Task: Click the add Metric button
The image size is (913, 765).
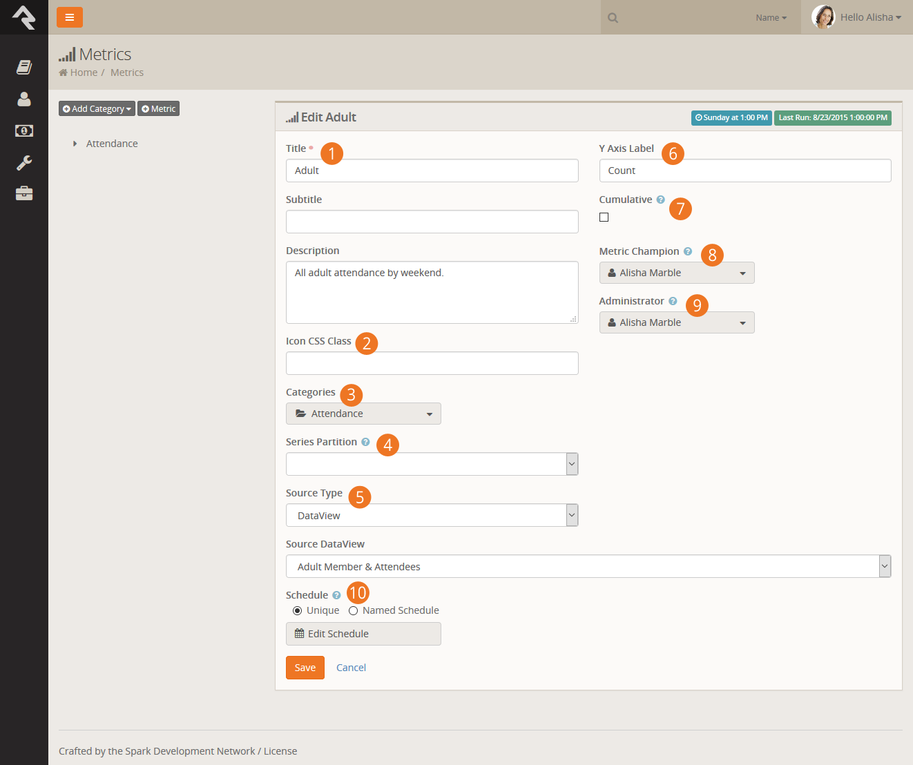Action: [159, 108]
